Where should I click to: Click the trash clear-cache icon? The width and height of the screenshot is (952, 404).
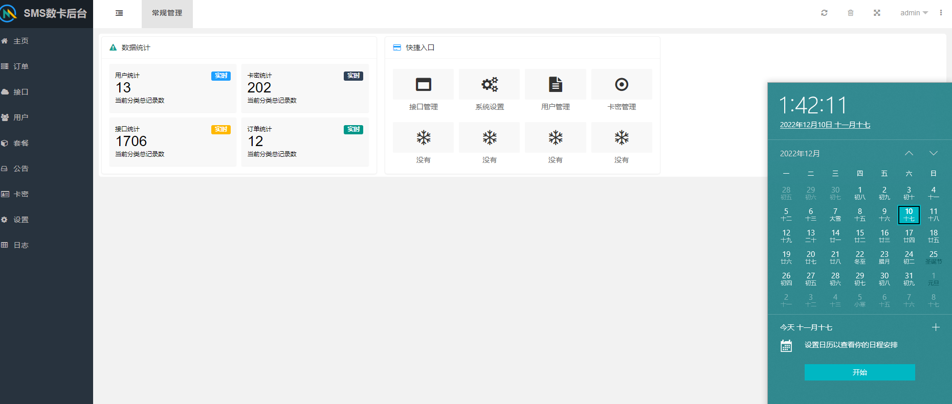(850, 13)
